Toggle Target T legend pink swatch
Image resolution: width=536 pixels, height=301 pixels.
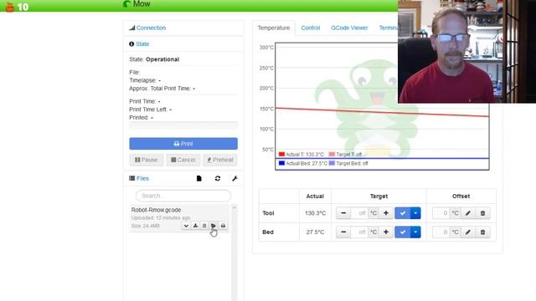tap(332, 154)
